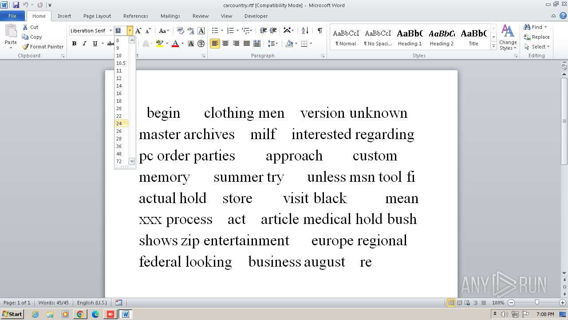Screen dimensions: 568x320
Task: Switch to the Insert tab
Action: click(64, 16)
